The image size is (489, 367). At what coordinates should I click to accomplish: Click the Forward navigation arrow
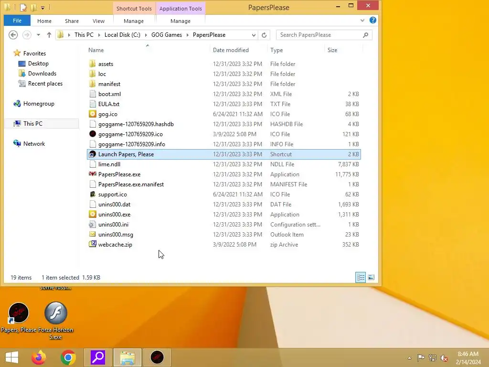pyautogui.click(x=27, y=34)
